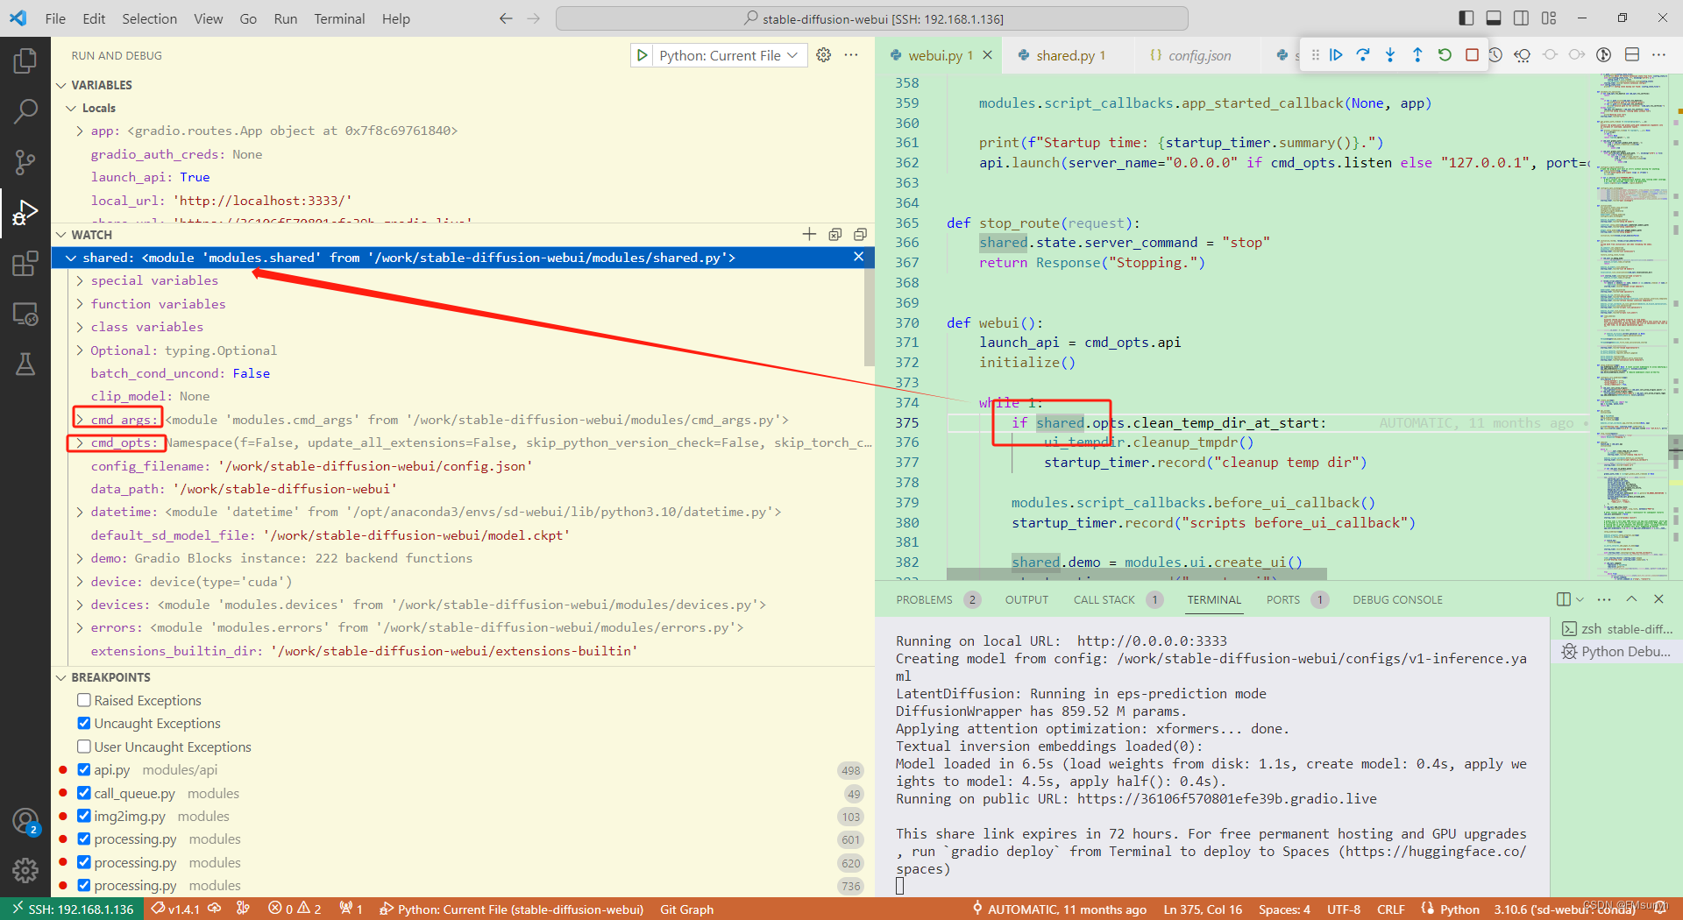1683x920 pixels.
Task: Click the debug Restart button
Action: pos(1445,55)
